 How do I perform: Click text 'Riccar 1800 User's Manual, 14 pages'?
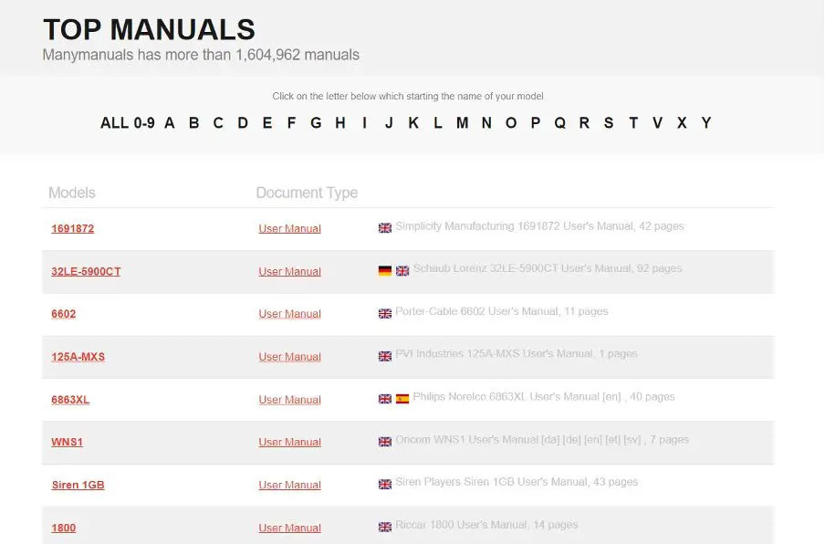[x=486, y=525]
